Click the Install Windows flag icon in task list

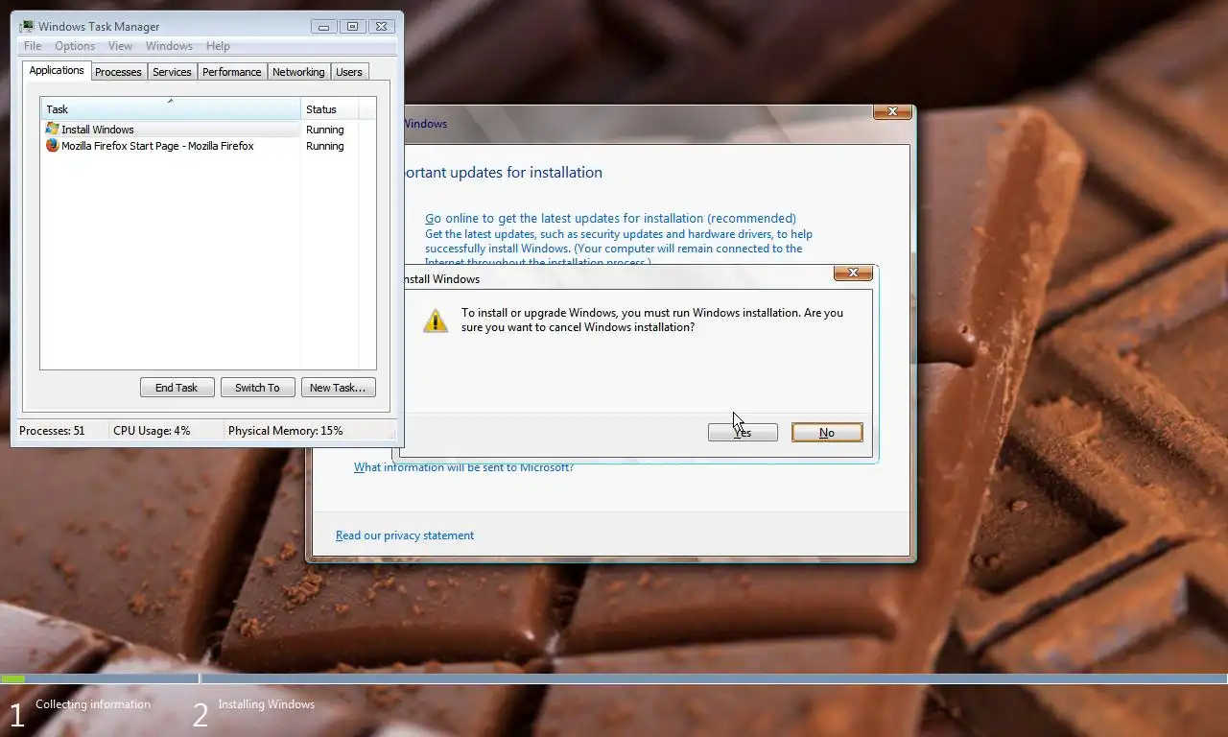[52, 129]
